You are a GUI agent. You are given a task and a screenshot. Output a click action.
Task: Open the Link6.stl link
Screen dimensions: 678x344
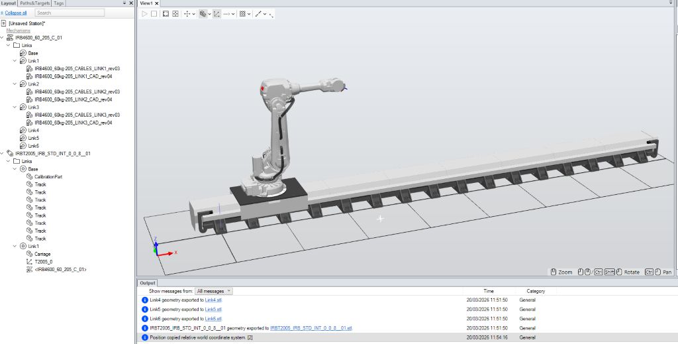(x=213, y=319)
